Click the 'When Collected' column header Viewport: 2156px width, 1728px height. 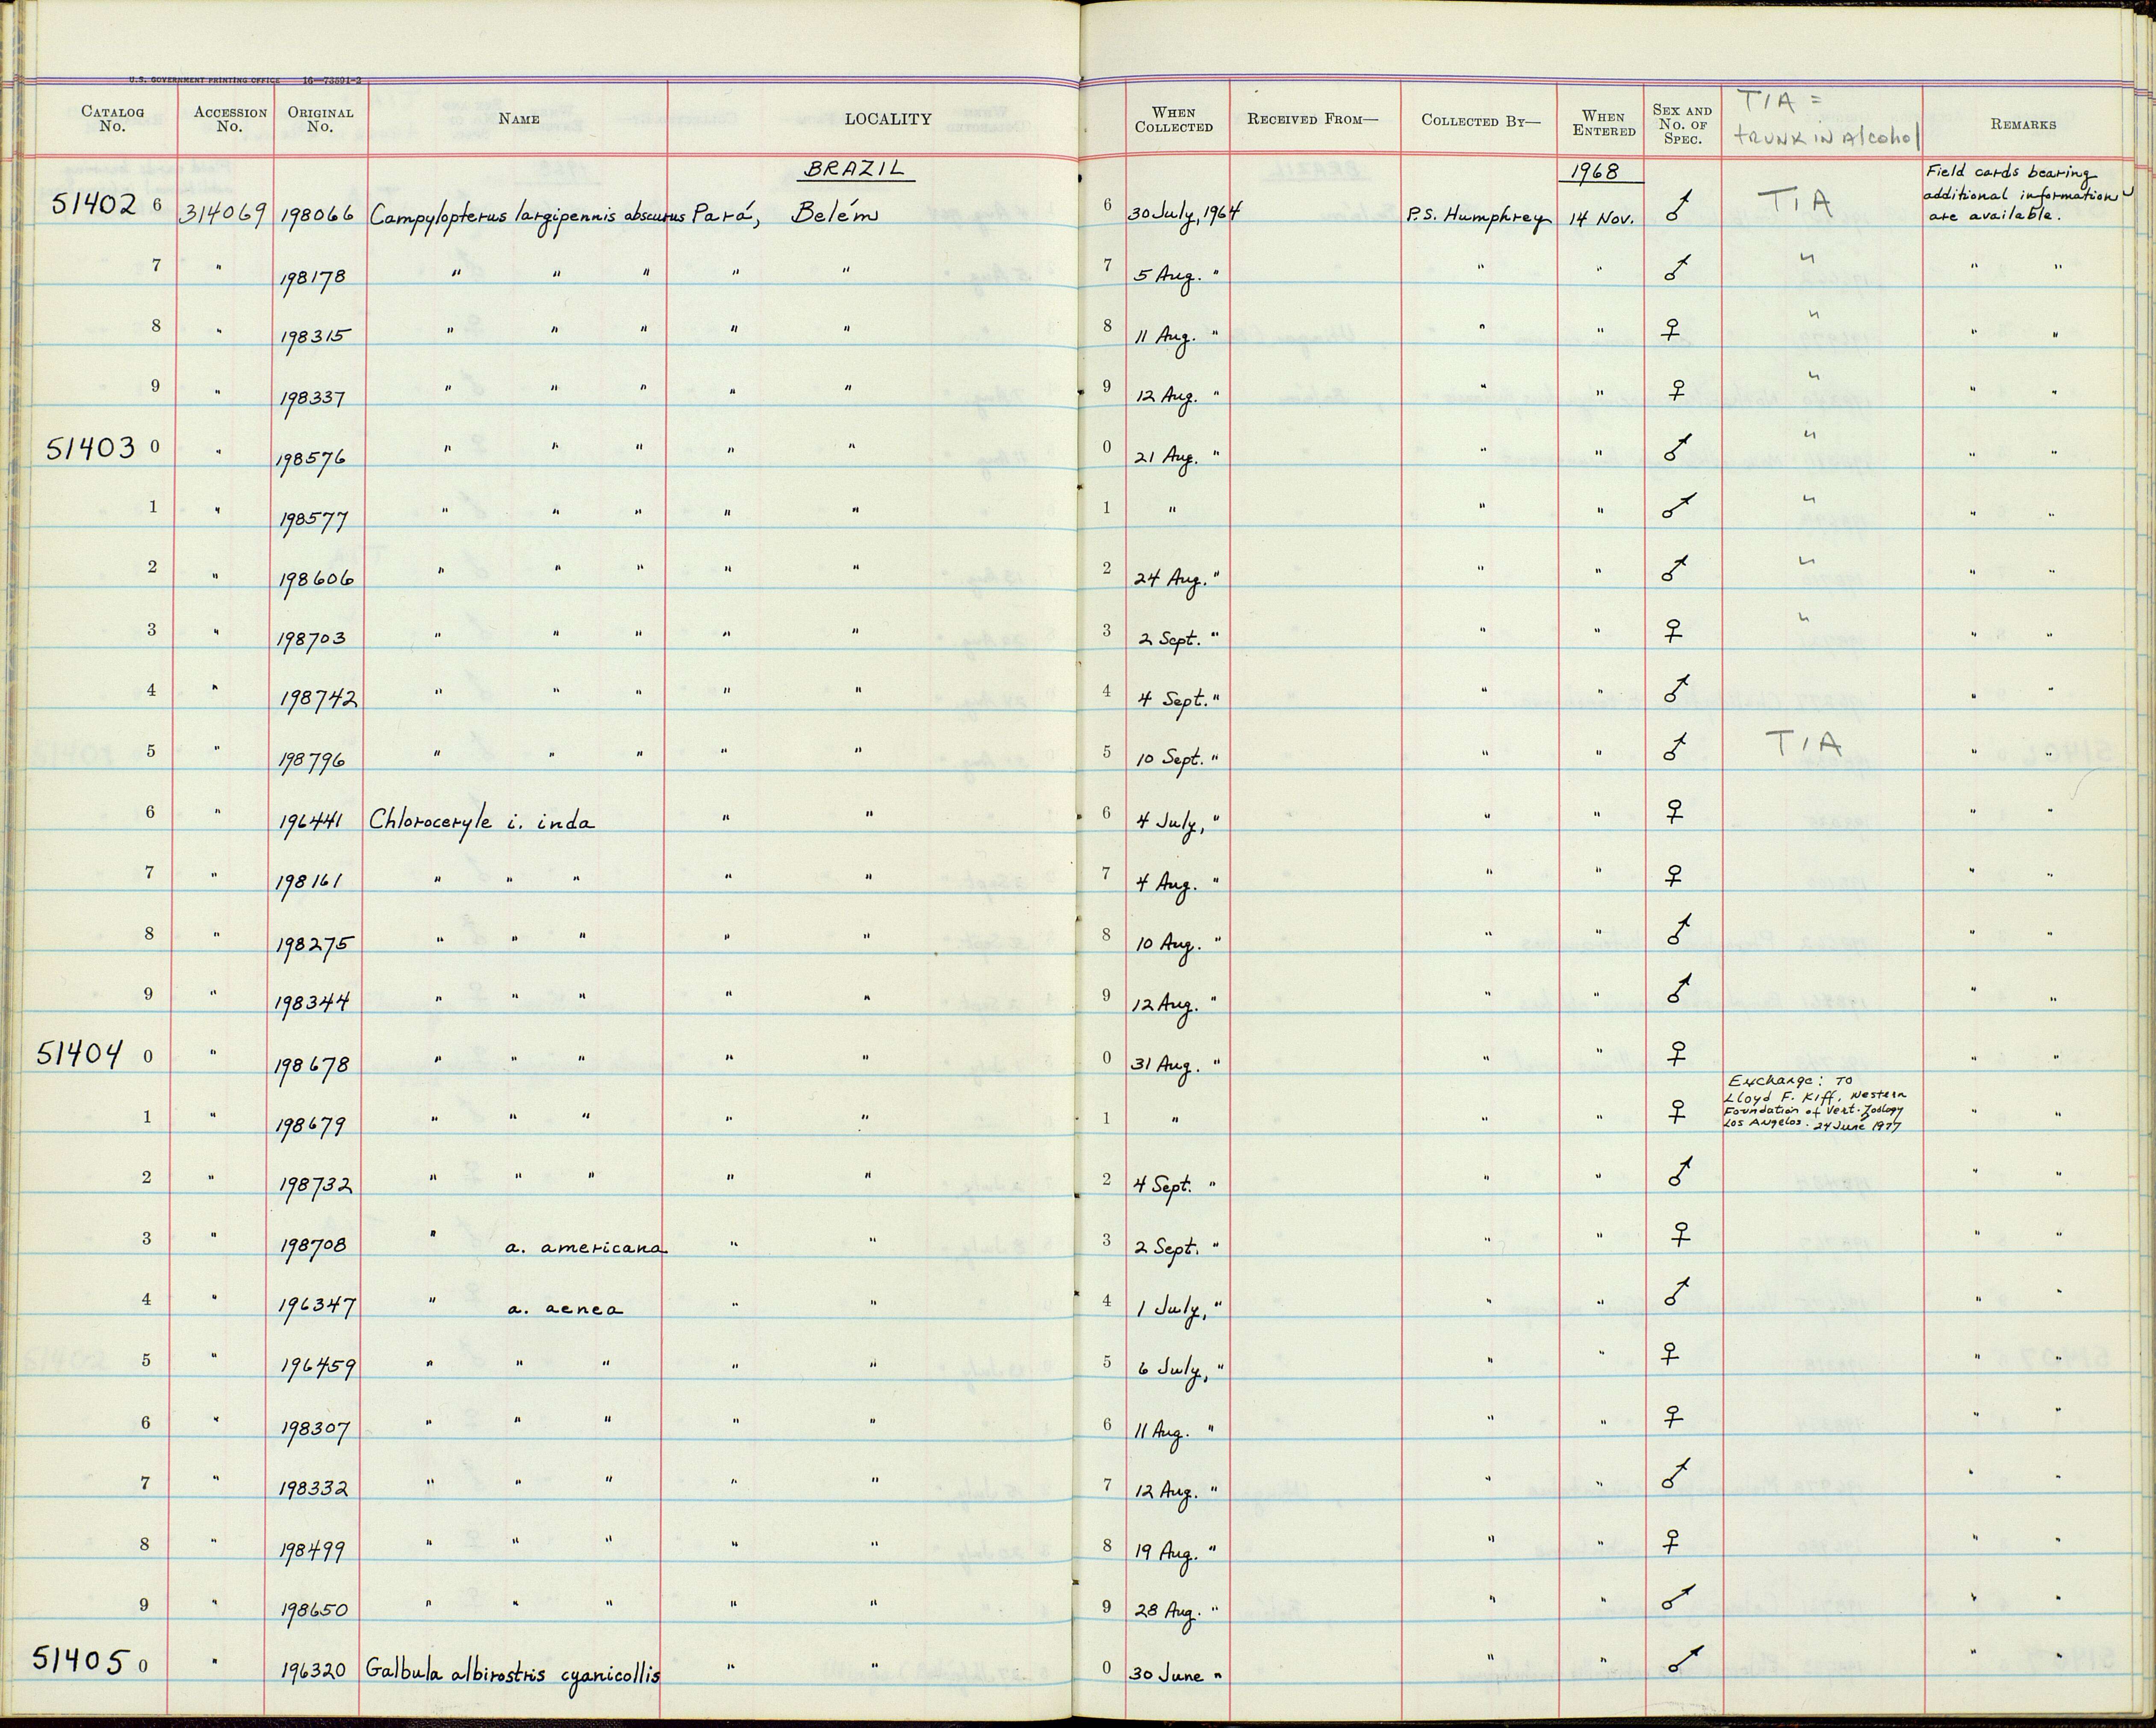click(x=1173, y=120)
